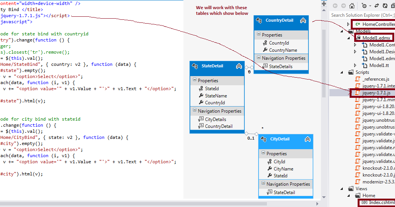Expand the Model1.Cont file node
The image size is (395, 207).
(355, 45)
